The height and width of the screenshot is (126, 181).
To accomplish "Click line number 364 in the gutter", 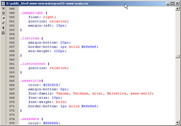I will click(12, 76).
